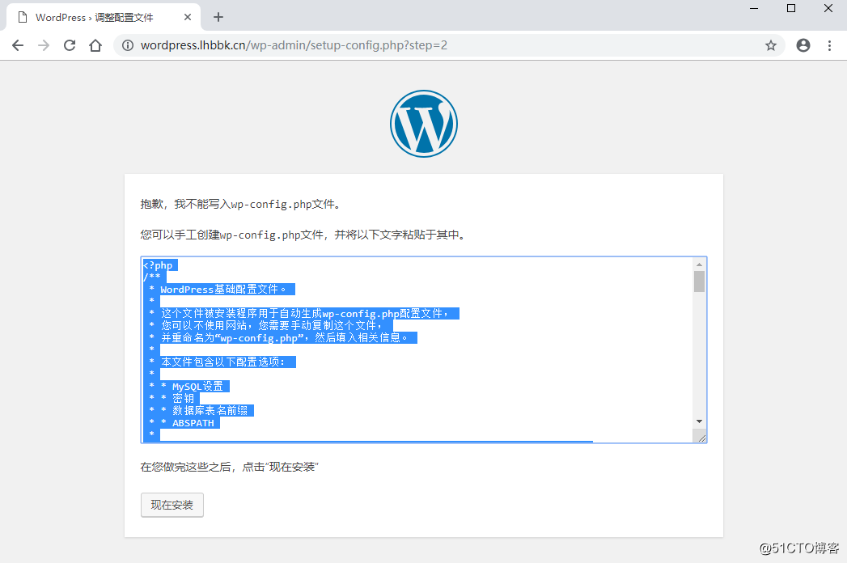Click the 密钥 line in code

[183, 398]
